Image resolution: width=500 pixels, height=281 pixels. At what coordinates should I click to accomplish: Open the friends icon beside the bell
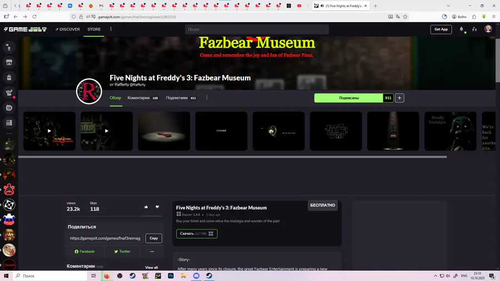[474, 29]
